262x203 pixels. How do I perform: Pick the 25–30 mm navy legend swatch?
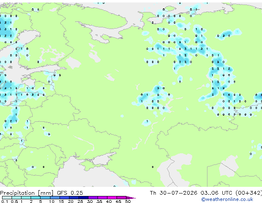[83, 198]
